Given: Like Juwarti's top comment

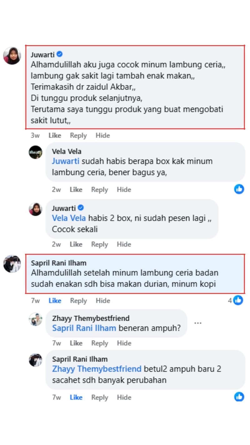Looking at the screenshot, I should pos(55,136).
